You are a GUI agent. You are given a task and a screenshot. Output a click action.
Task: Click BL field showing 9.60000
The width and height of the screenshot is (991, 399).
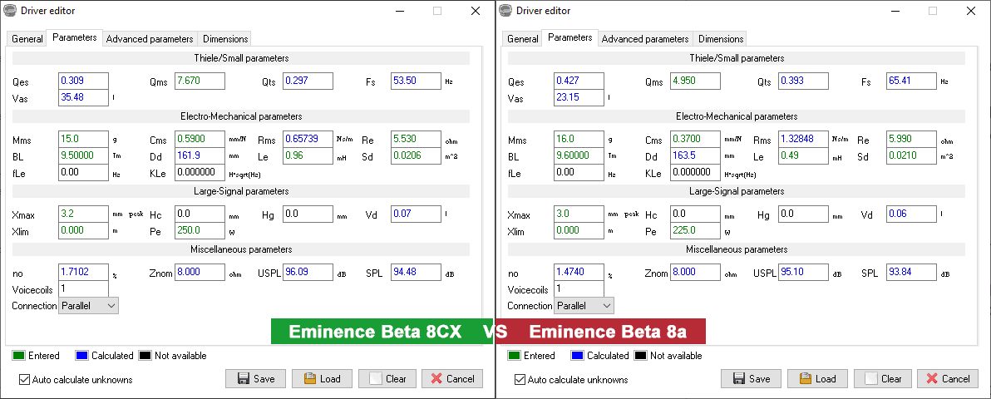(x=579, y=155)
